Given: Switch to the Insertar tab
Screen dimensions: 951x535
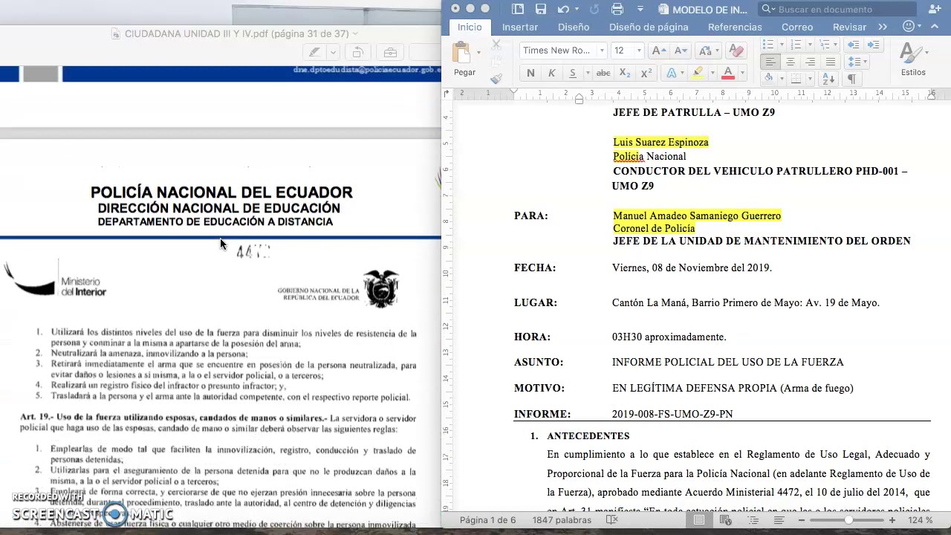Looking at the screenshot, I should [520, 27].
